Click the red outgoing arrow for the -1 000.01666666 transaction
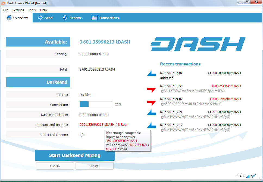 151,103
